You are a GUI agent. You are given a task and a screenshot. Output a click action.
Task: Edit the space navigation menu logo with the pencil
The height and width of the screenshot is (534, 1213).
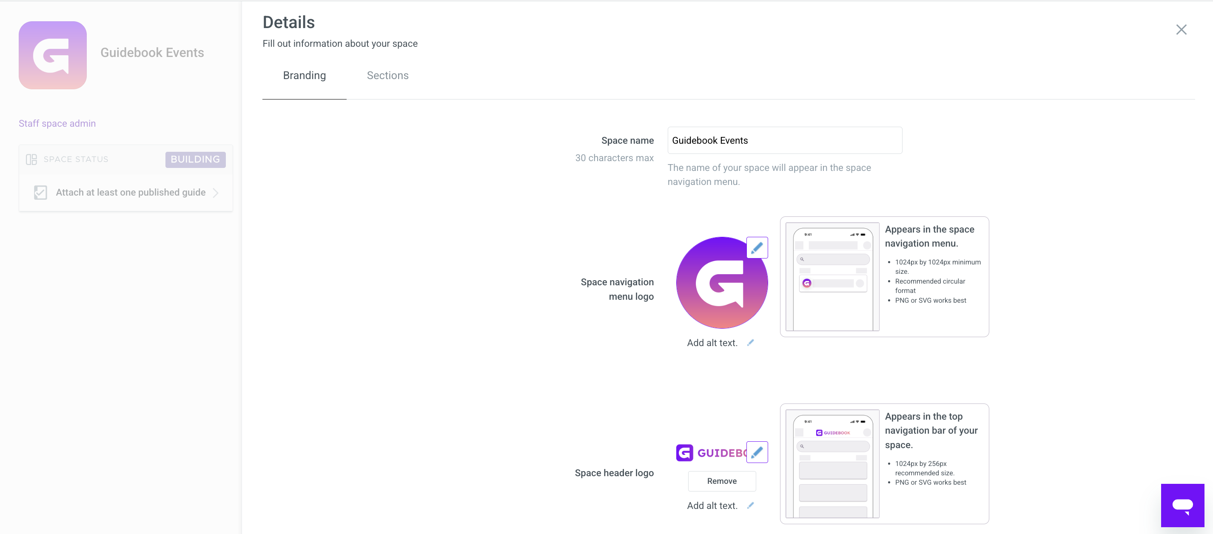[757, 248]
